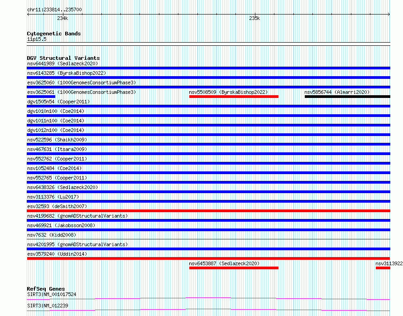This screenshot has width=403, height=316.
Task: Click the short blue bar under esv3625061
Action: pos(41,97)
